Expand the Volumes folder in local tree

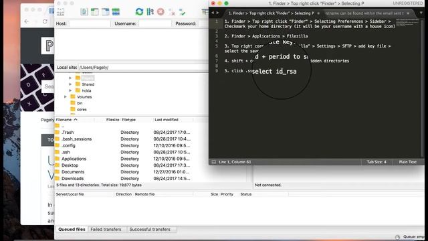(x=66, y=96)
